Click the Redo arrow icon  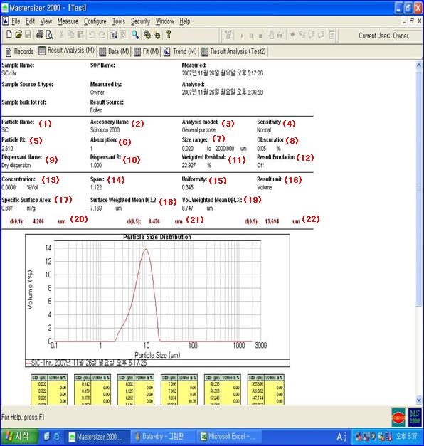point(102,35)
